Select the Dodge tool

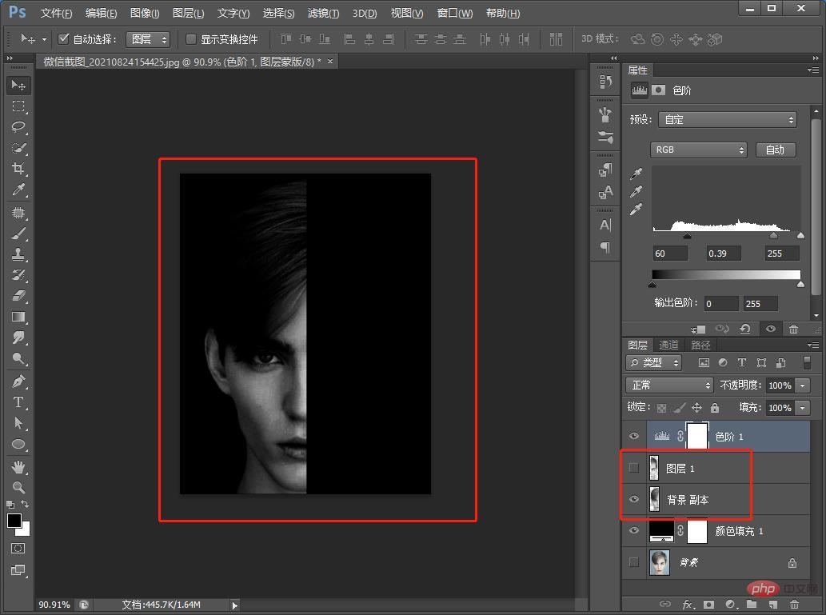(18, 358)
